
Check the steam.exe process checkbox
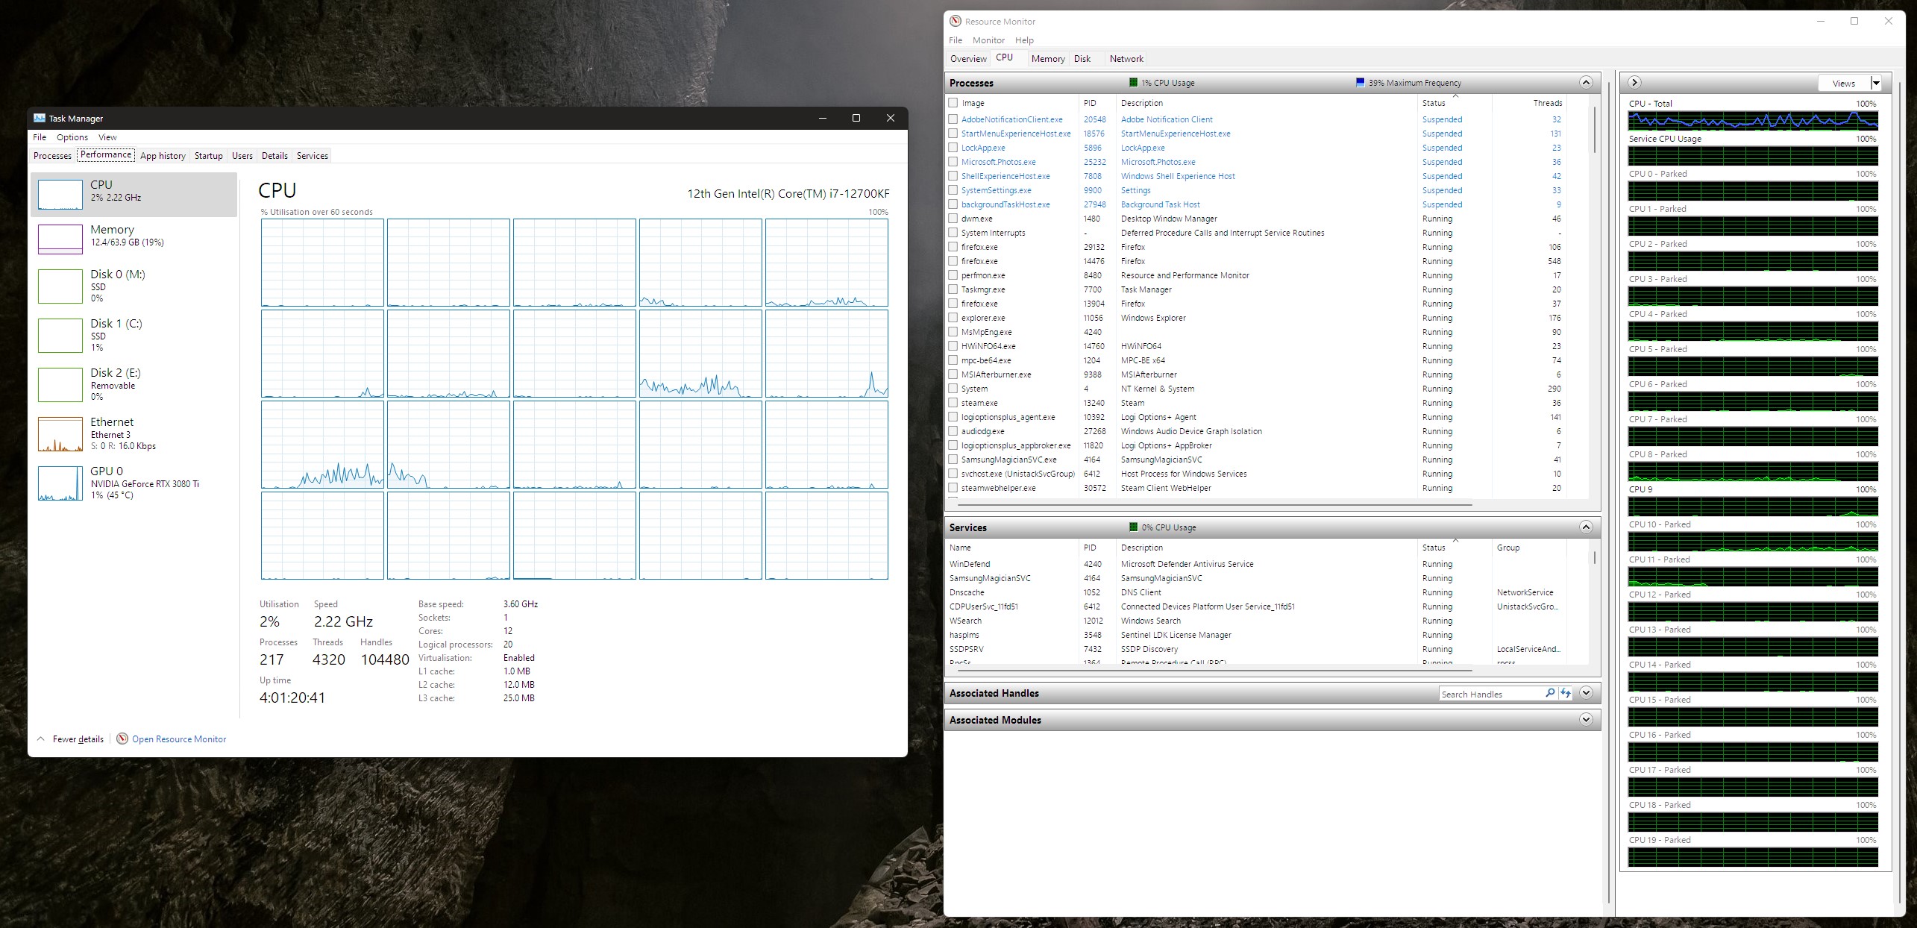[x=953, y=403]
